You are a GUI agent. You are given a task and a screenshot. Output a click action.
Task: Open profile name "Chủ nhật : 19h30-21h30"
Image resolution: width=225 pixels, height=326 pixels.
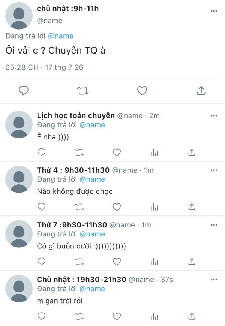81,280
